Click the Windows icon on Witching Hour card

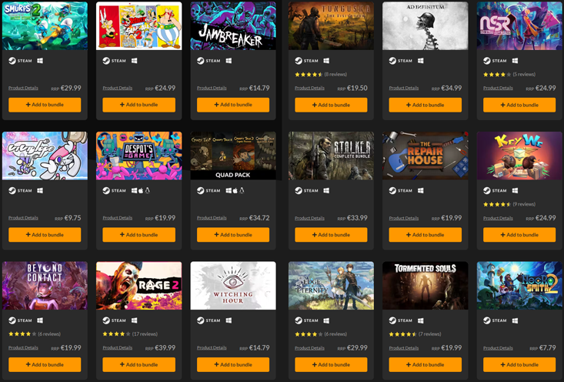click(229, 320)
